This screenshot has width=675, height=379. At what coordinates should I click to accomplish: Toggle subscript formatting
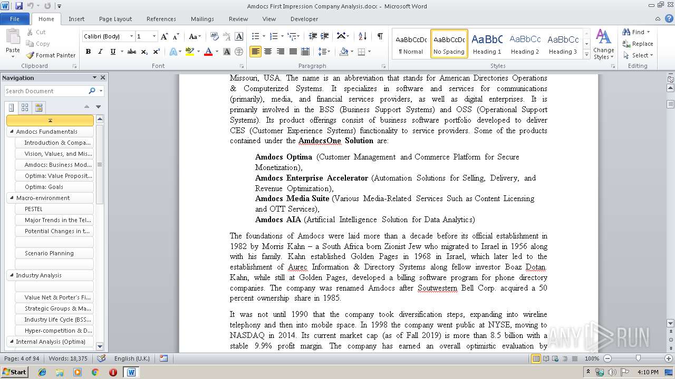144,52
